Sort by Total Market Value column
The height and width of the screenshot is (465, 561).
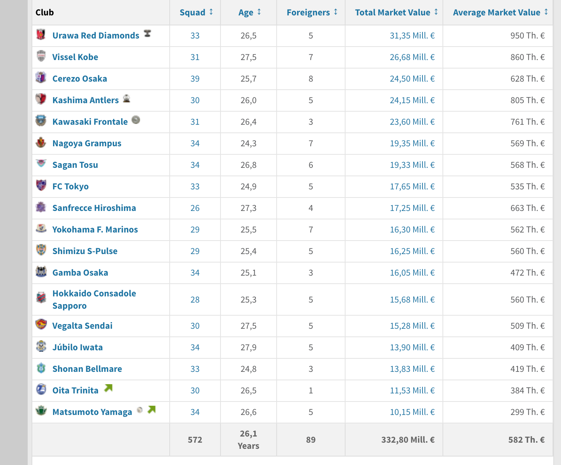click(396, 12)
